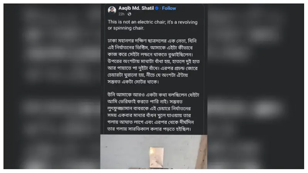
Task: Click the last line mentioning 'সারভিকাল কলার'
Action: [x=149, y=129]
